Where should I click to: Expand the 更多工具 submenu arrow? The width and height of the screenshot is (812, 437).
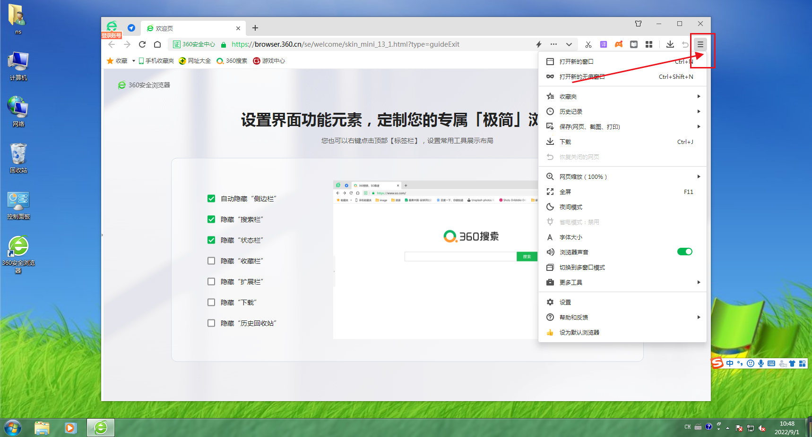click(699, 282)
